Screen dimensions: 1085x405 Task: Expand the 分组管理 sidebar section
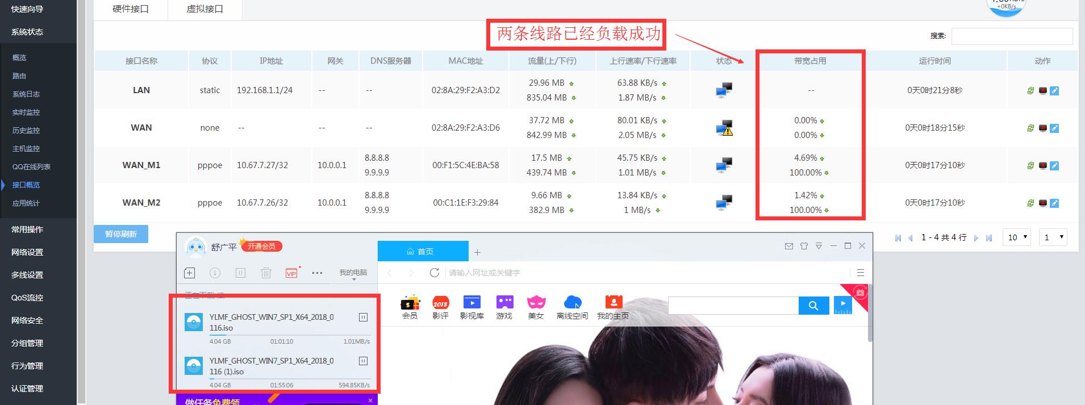click(x=27, y=343)
